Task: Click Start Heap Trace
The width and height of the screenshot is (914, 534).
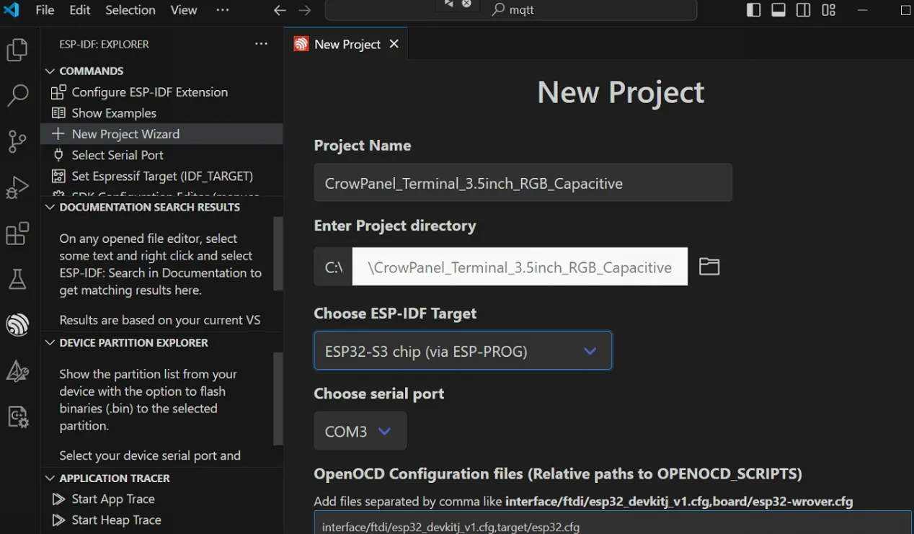Action: pyautogui.click(x=116, y=520)
